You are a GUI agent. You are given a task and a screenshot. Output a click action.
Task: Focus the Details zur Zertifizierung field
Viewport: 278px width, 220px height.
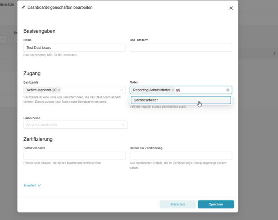coord(181,156)
